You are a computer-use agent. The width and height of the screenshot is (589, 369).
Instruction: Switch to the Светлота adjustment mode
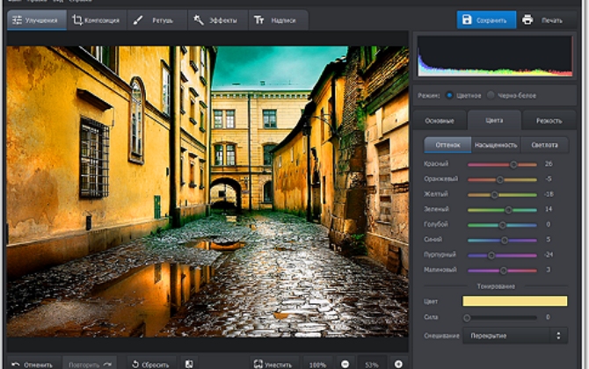(543, 145)
